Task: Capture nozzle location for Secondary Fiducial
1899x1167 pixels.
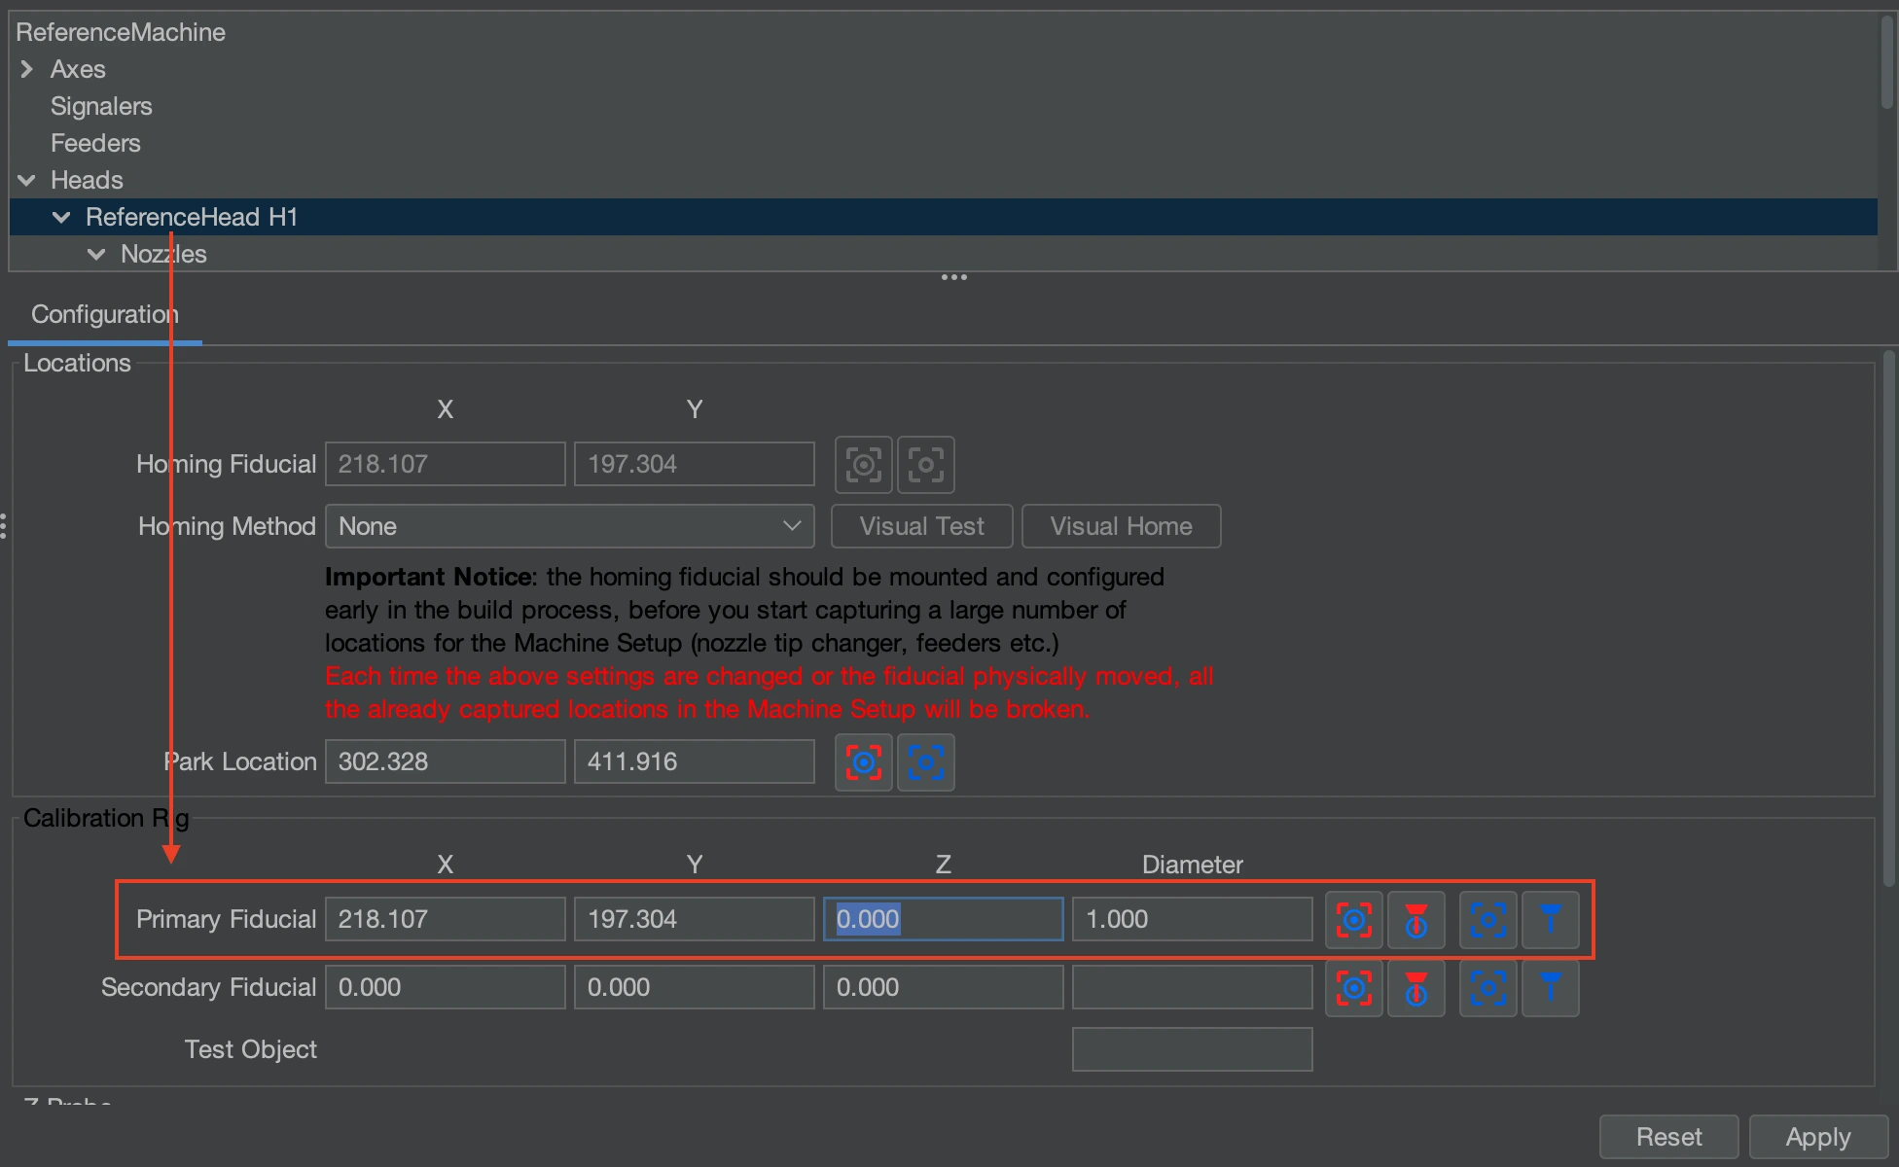Action: pyautogui.click(x=1415, y=988)
